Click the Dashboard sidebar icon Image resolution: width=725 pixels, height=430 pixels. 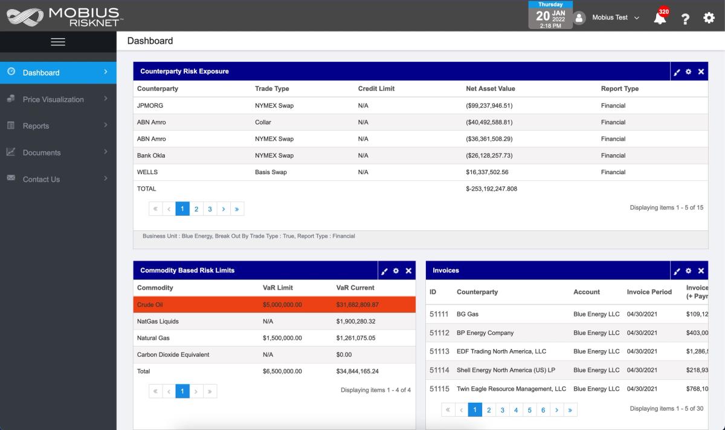click(x=10, y=72)
